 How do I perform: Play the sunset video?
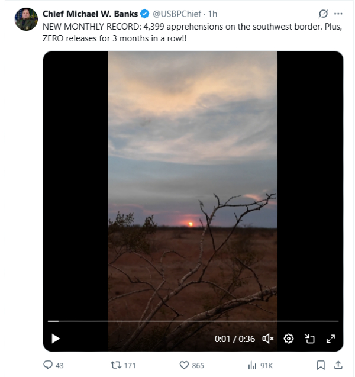click(x=56, y=339)
